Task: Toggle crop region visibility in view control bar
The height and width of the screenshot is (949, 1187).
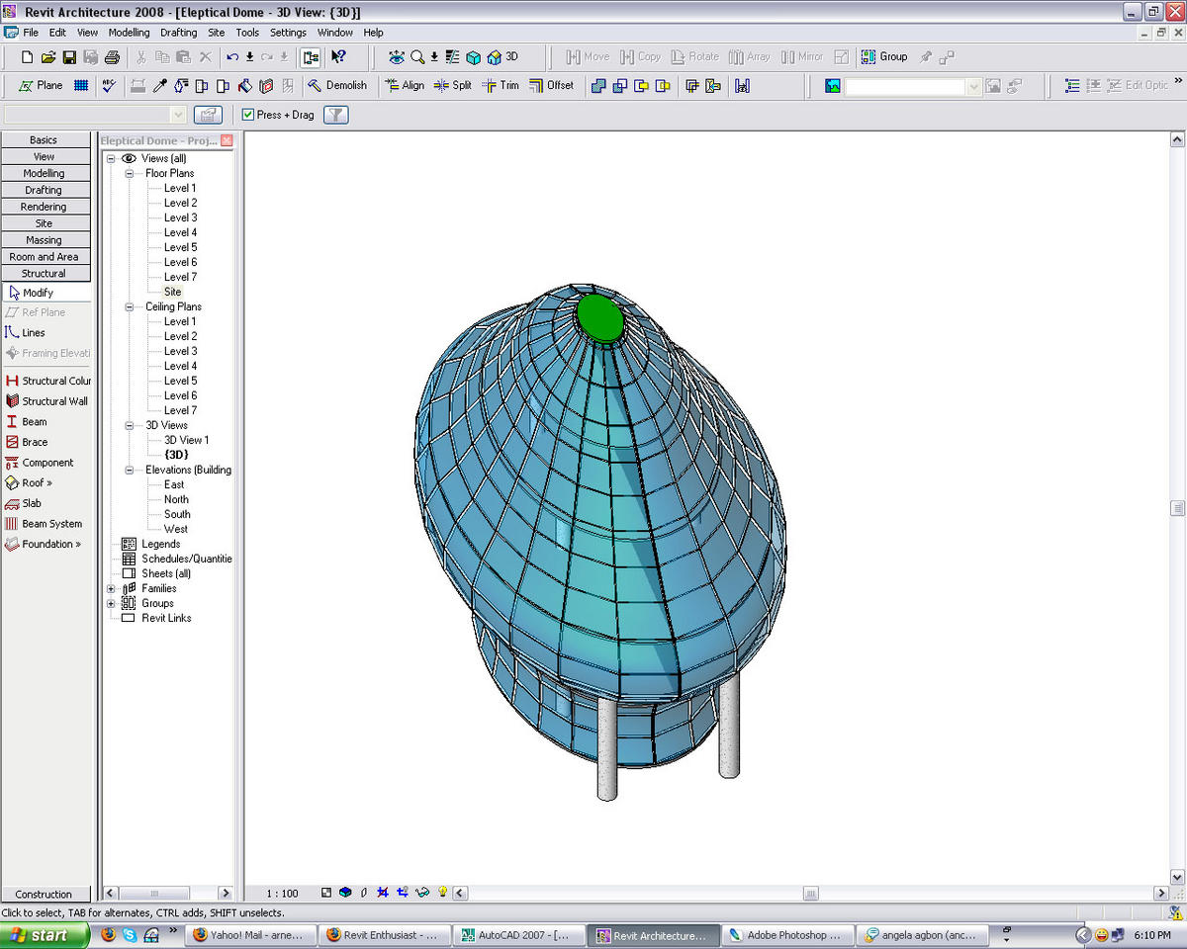Action: [x=403, y=892]
